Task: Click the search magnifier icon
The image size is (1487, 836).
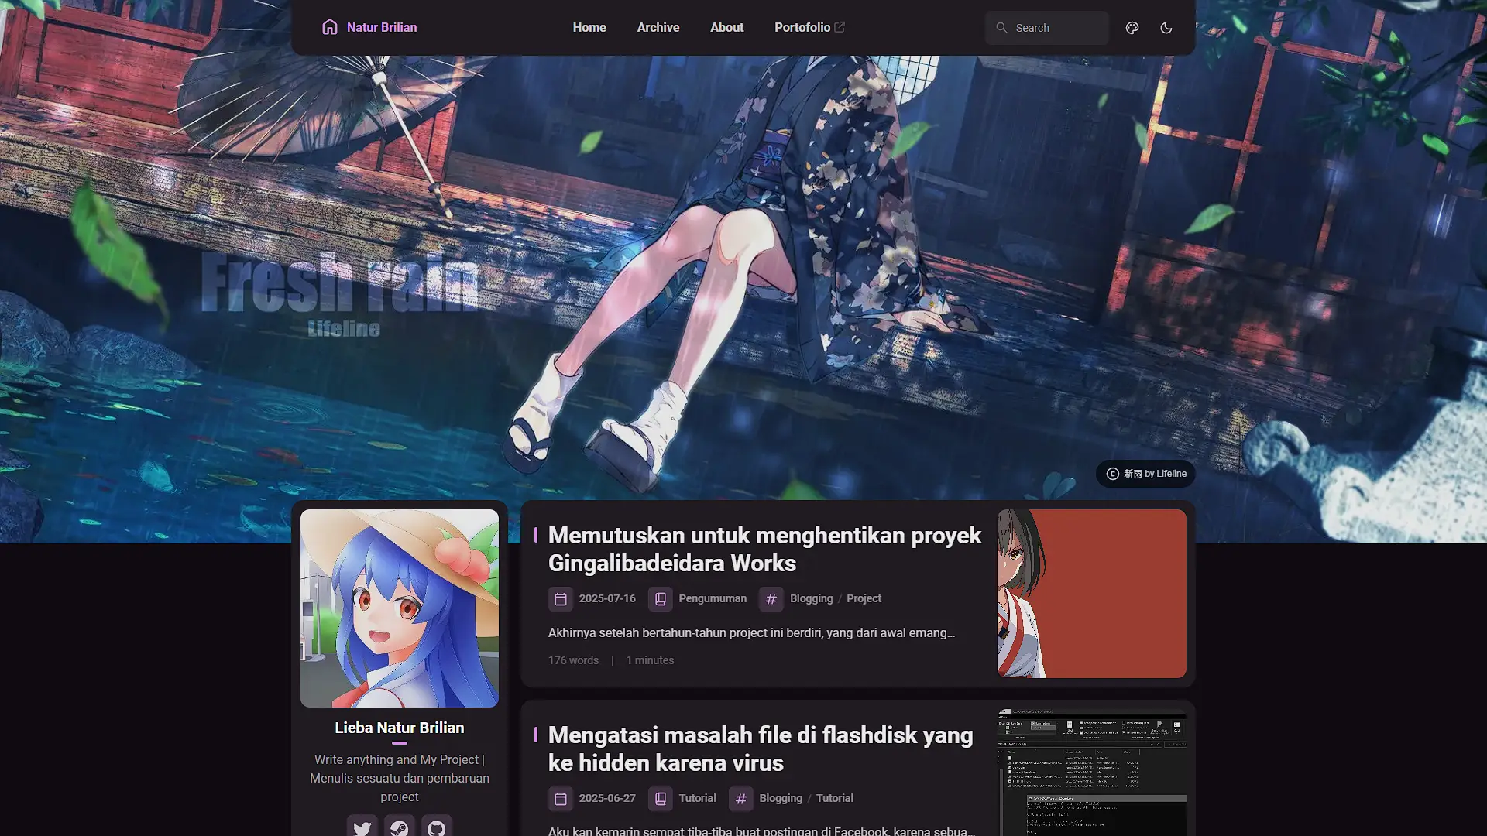Action: click(x=1001, y=28)
